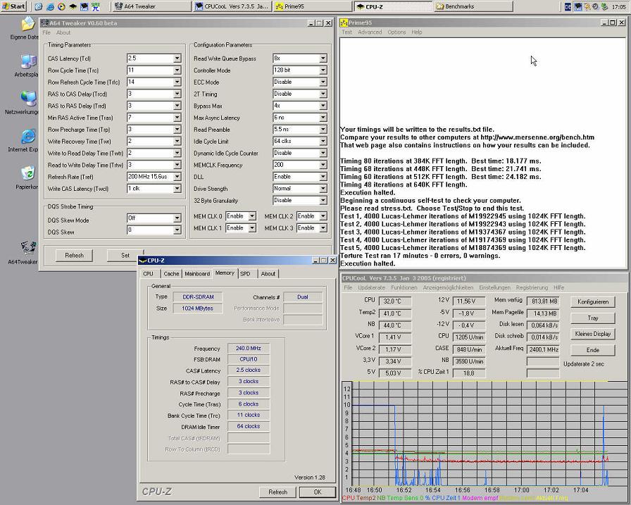
Task: Launch Super Pi from the quick launch bar
Action: pyautogui.click(x=96, y=6)
